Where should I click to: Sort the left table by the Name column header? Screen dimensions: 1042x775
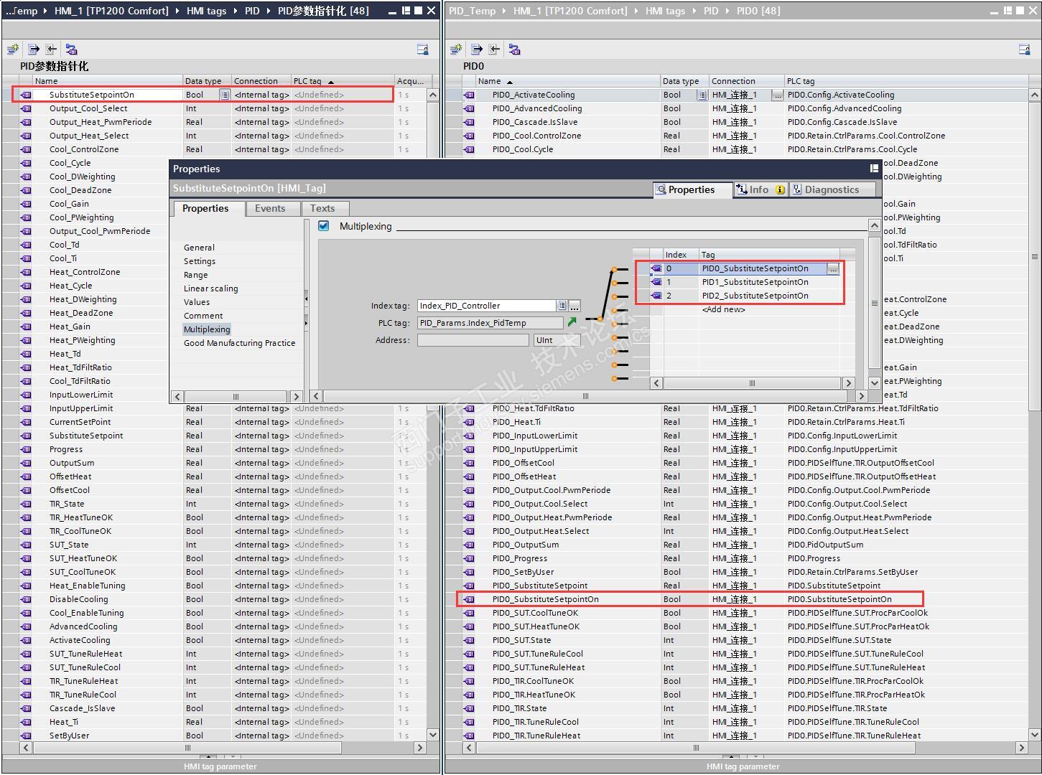(x=47, y=81)
